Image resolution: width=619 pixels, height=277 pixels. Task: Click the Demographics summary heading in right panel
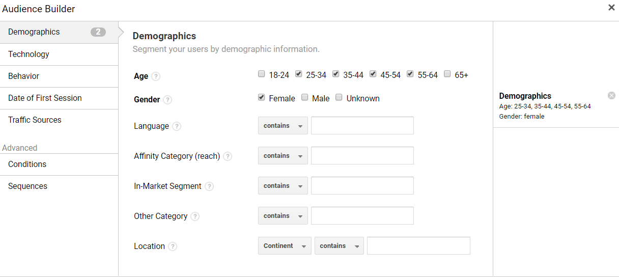pos(525,96)
